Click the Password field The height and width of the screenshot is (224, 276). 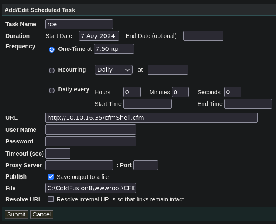91,141
